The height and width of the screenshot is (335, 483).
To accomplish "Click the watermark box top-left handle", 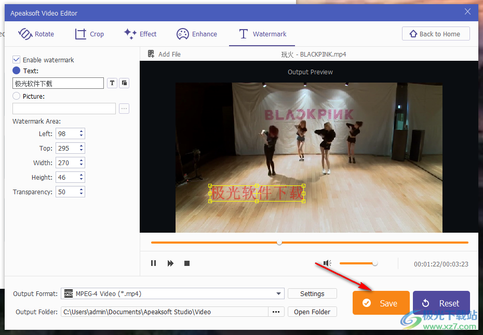I will [x=210, y=186].
